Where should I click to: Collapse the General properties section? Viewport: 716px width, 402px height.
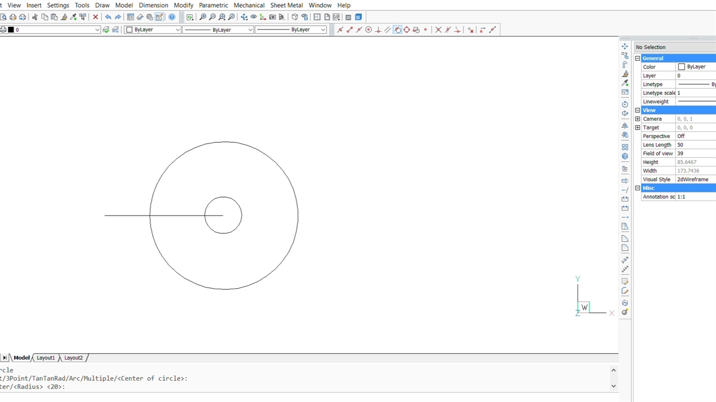(638, 58)
